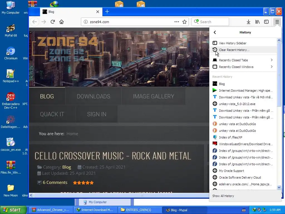Switch to Internet Download Manager taskbar item

95,210
